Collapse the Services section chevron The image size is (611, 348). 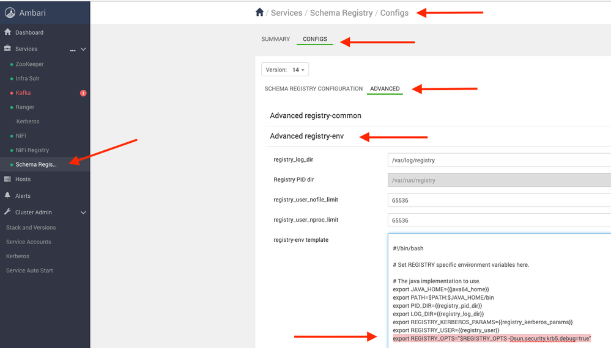click(x=83, y=49)
